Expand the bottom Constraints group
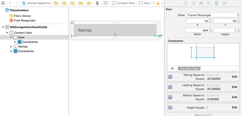The image size is (242, 116). pos(11,51)
